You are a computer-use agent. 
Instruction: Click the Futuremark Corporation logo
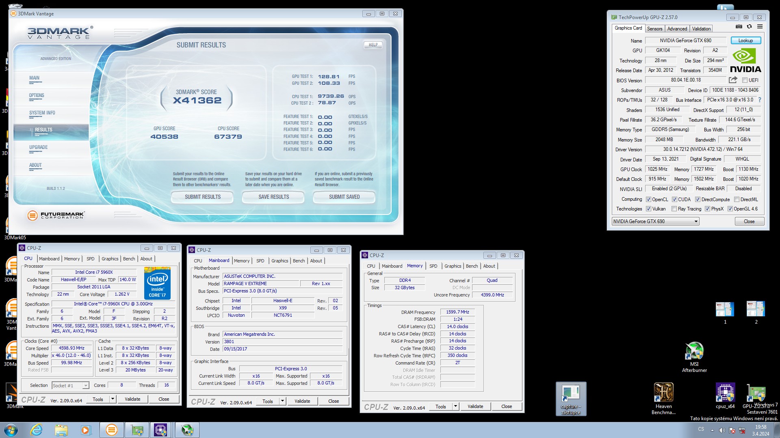(x=56, y=215)
